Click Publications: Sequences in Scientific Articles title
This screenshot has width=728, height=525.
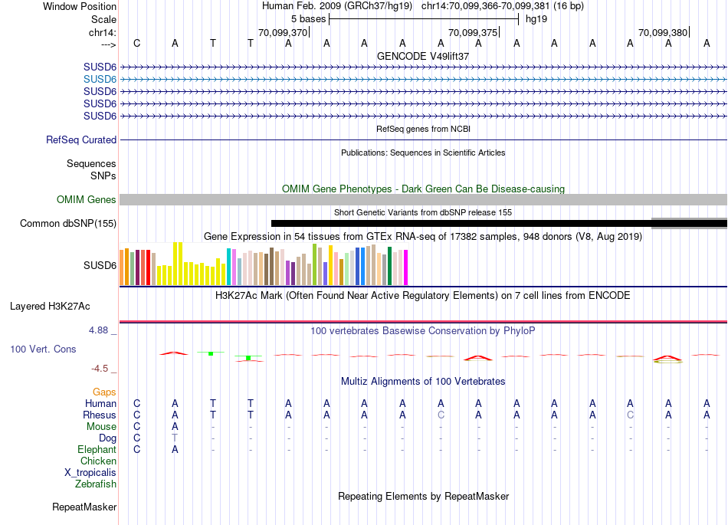[423, 153]
